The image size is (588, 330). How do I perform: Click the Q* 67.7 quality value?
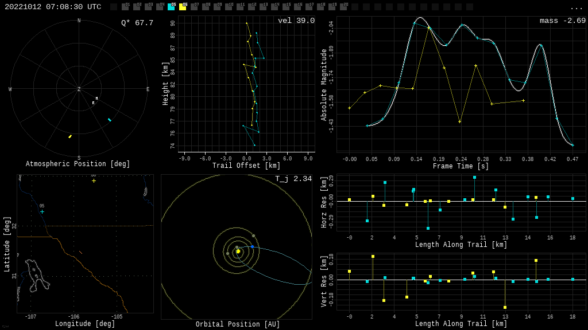coord(137,23)
